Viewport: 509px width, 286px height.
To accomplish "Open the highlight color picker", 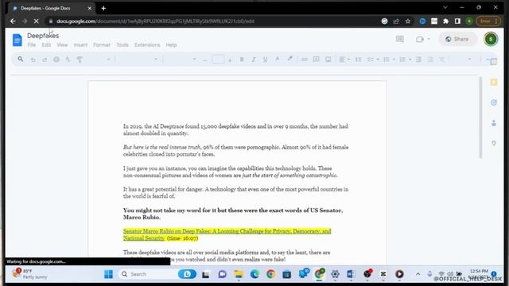I will (x=289, y=59).
